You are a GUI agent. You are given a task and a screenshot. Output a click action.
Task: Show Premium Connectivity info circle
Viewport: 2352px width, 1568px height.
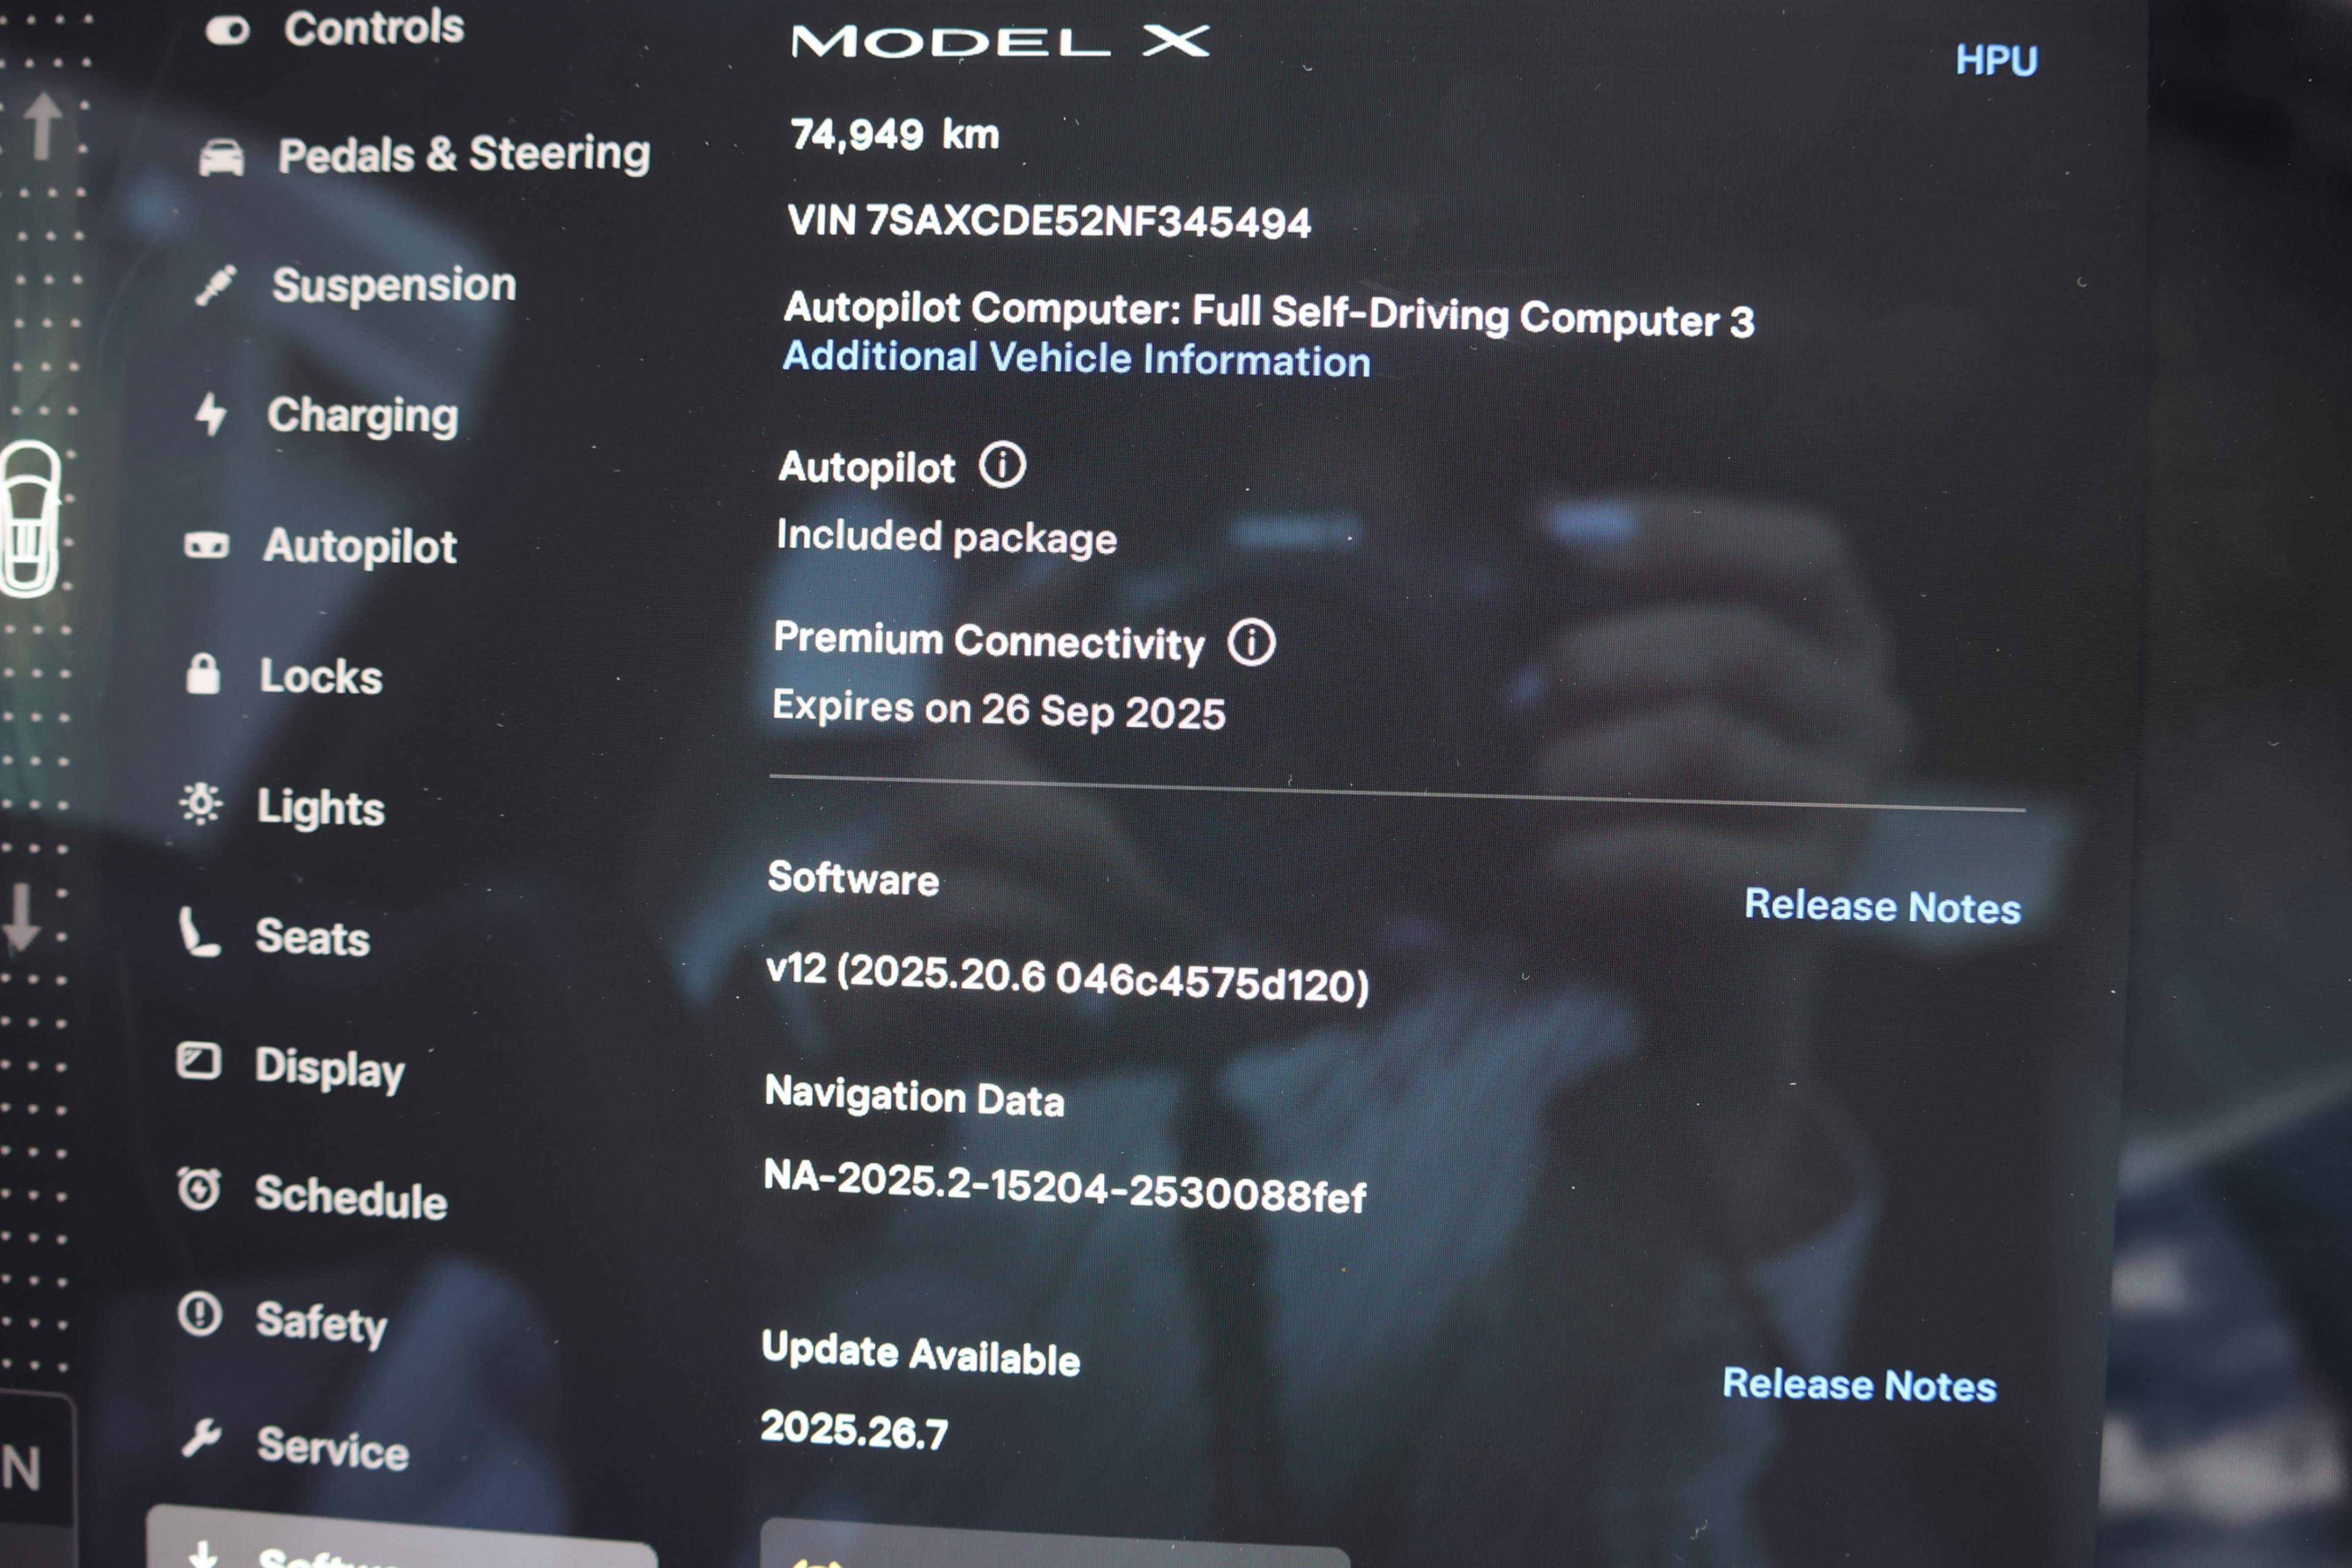(x=1251, y=642)
